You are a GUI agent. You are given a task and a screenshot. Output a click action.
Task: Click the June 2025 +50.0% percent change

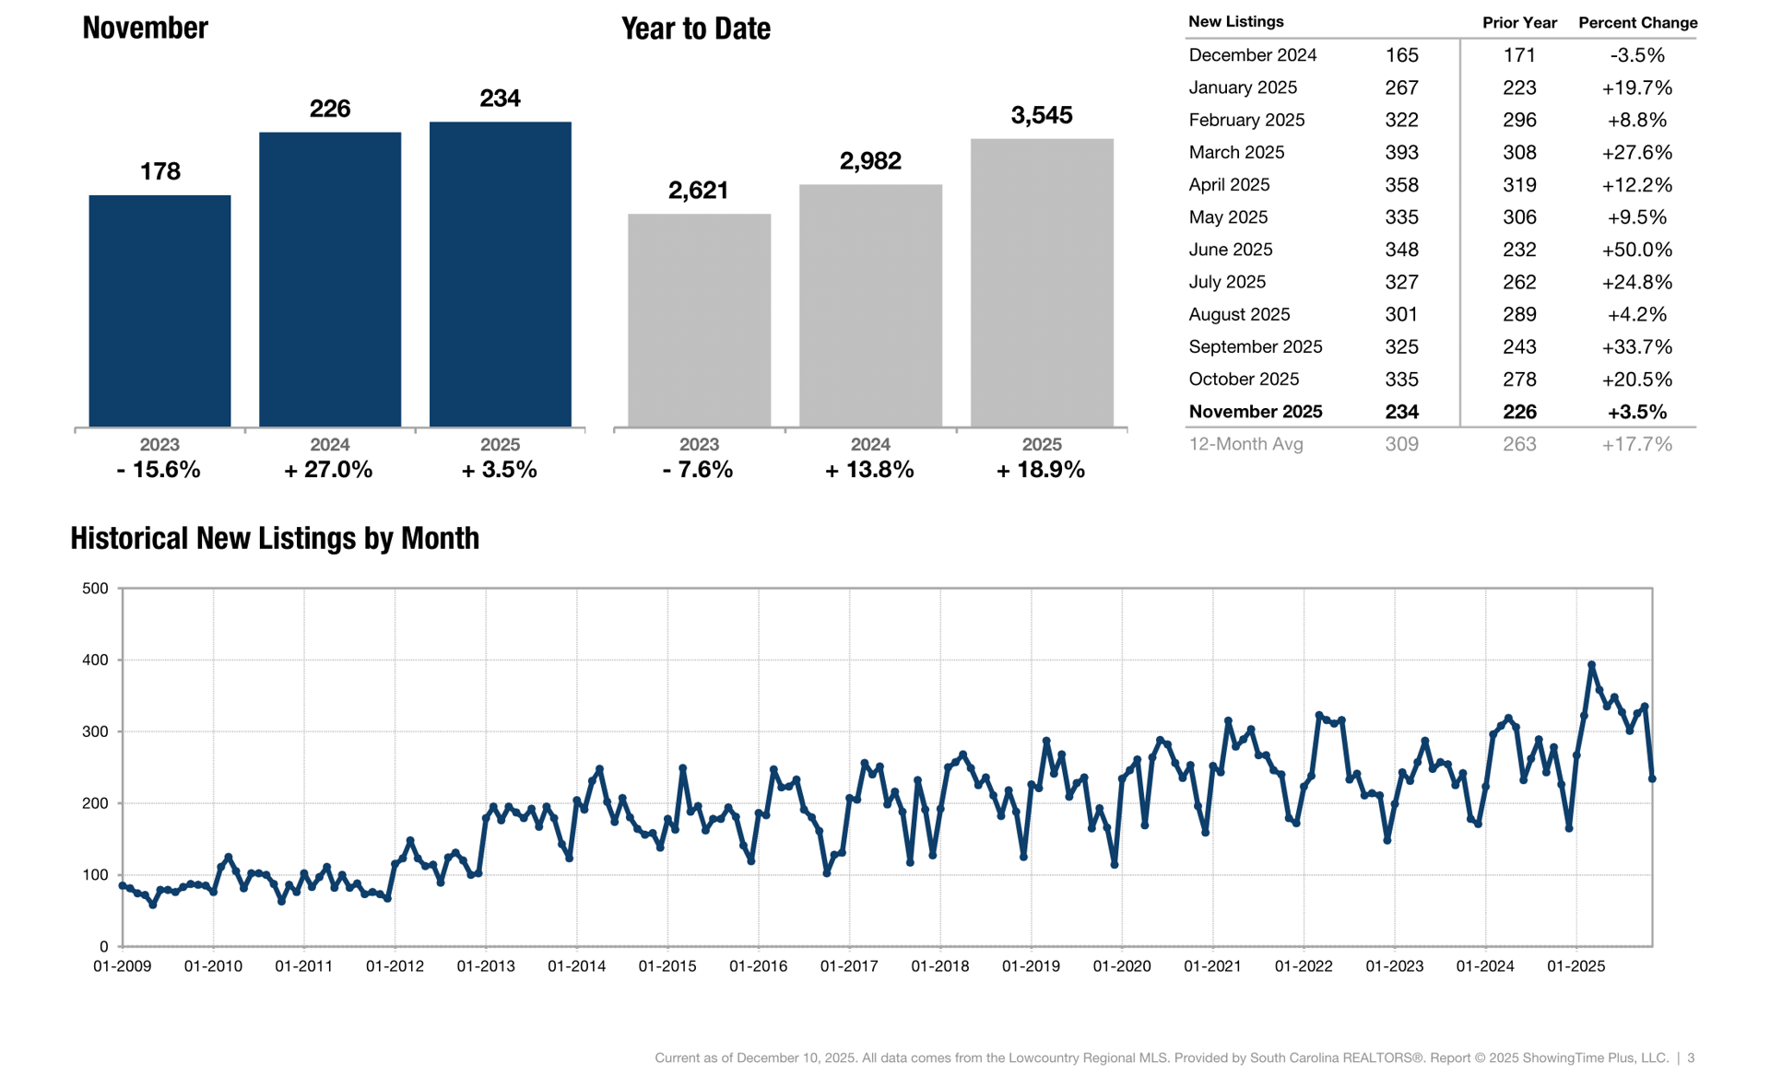[1636, 250]
